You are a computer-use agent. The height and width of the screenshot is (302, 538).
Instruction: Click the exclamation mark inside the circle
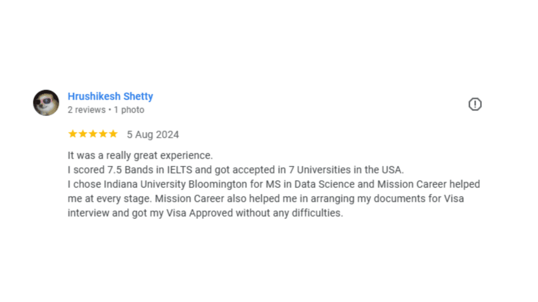click(475, 104)
